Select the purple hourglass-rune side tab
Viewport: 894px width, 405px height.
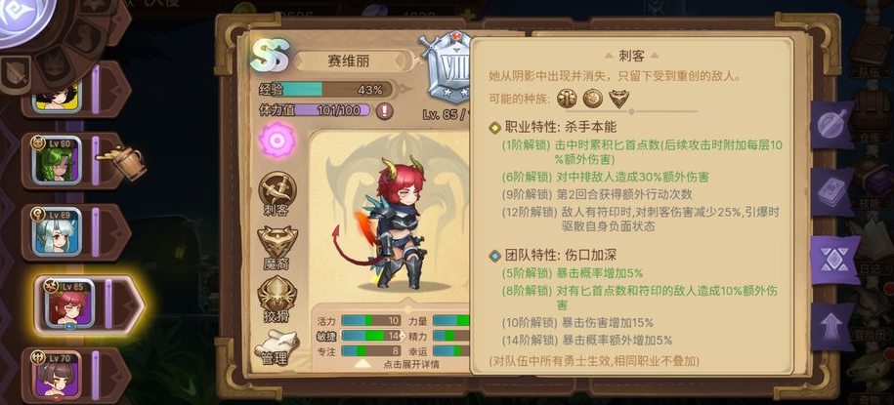834,260
